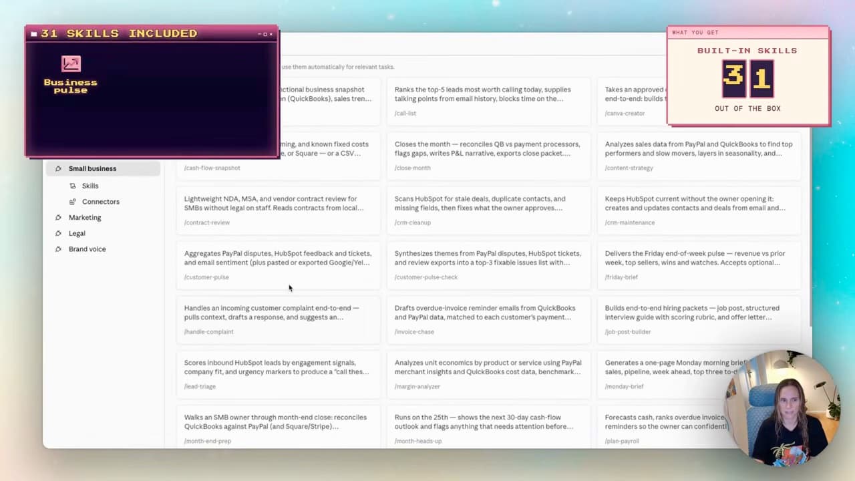Click the plugin icon beside Brand voice
Viewport: 855px width, 481px height.
pyautogui.click(x=58, y=249)
